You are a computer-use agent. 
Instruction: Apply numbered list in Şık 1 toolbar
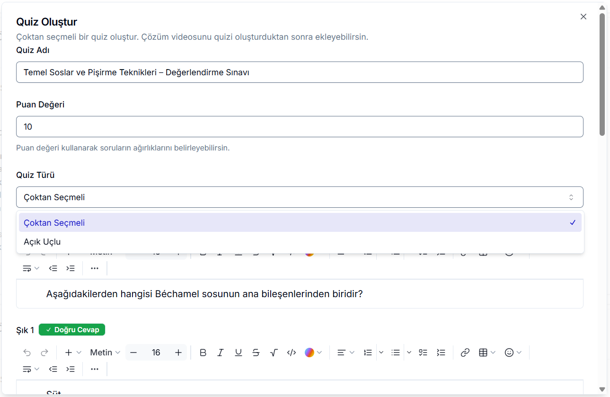pyautogui.click(x=368, y=353)
